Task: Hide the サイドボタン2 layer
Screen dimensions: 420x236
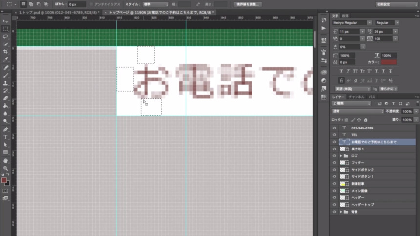Action: (x=334, y=170)
